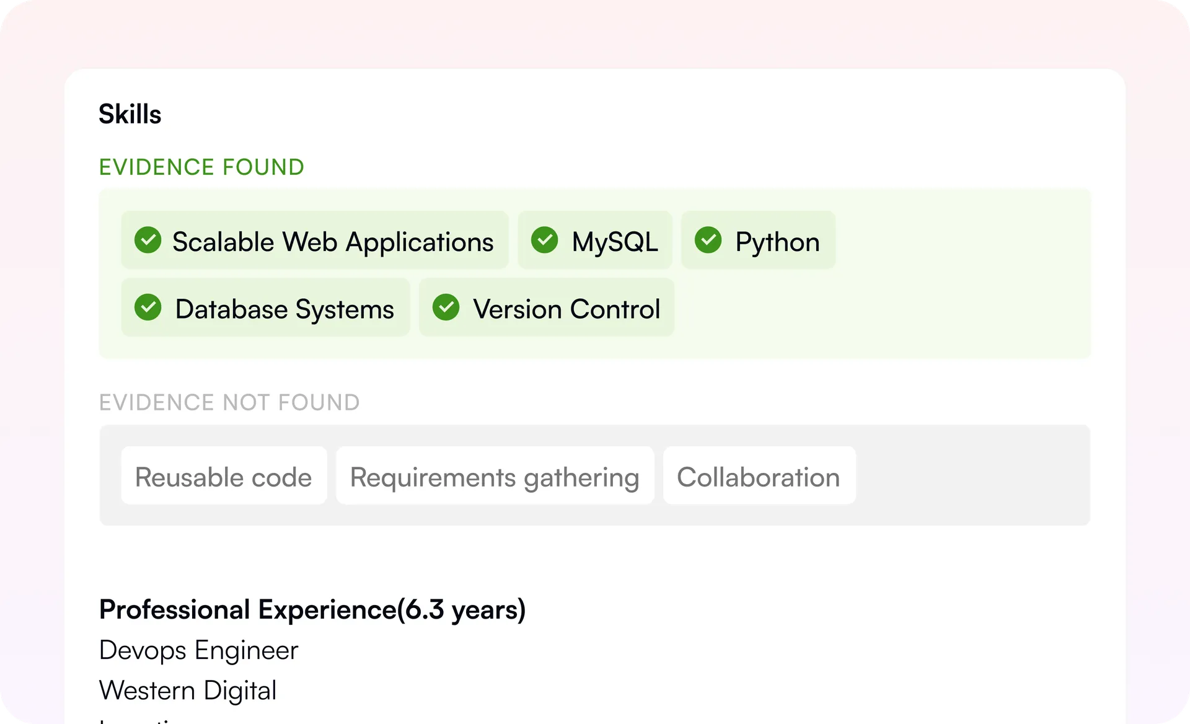Click the Requirements gathering tag
The image size is (1190, 724).
[495, 475]
